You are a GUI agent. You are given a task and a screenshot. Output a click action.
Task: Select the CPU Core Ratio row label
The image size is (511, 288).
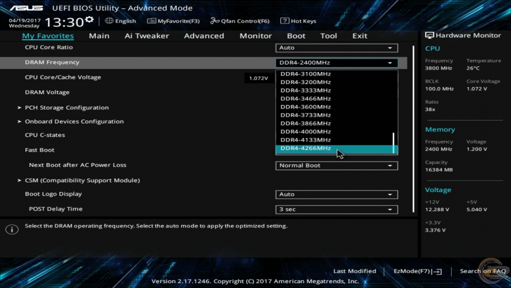[49, 47]
